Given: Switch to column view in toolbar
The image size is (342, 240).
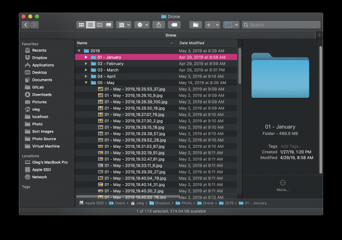Looking at the screenshot, I should click(99, 25).
